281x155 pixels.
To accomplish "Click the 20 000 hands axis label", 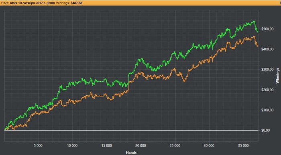I will click(141, 146).
